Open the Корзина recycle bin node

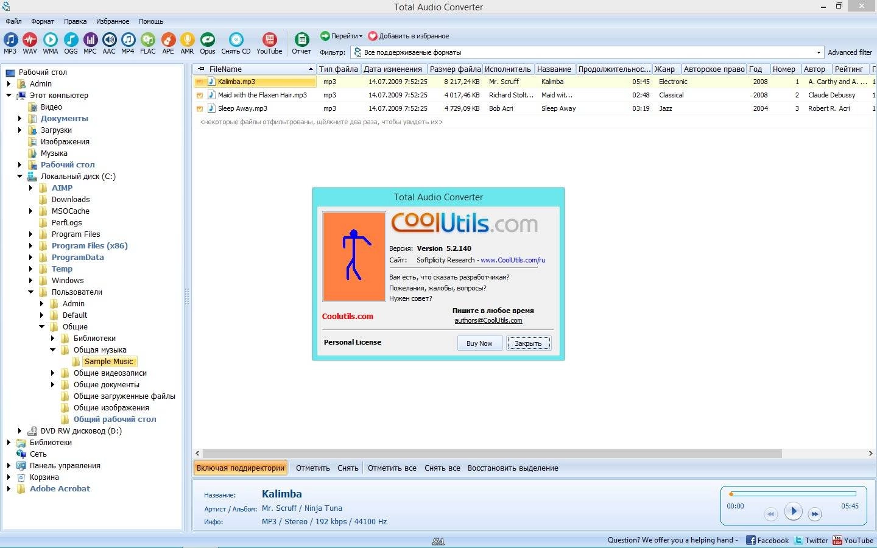point(44,477)
